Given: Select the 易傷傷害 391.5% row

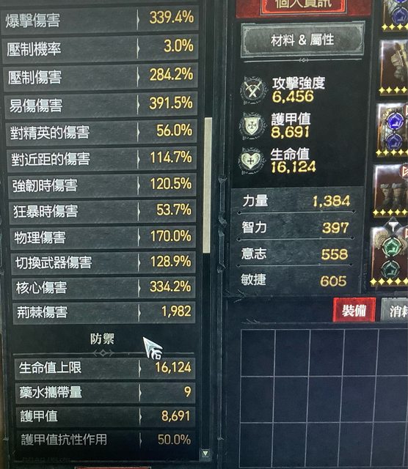Looking at the screenshot, I should point(101,104).
